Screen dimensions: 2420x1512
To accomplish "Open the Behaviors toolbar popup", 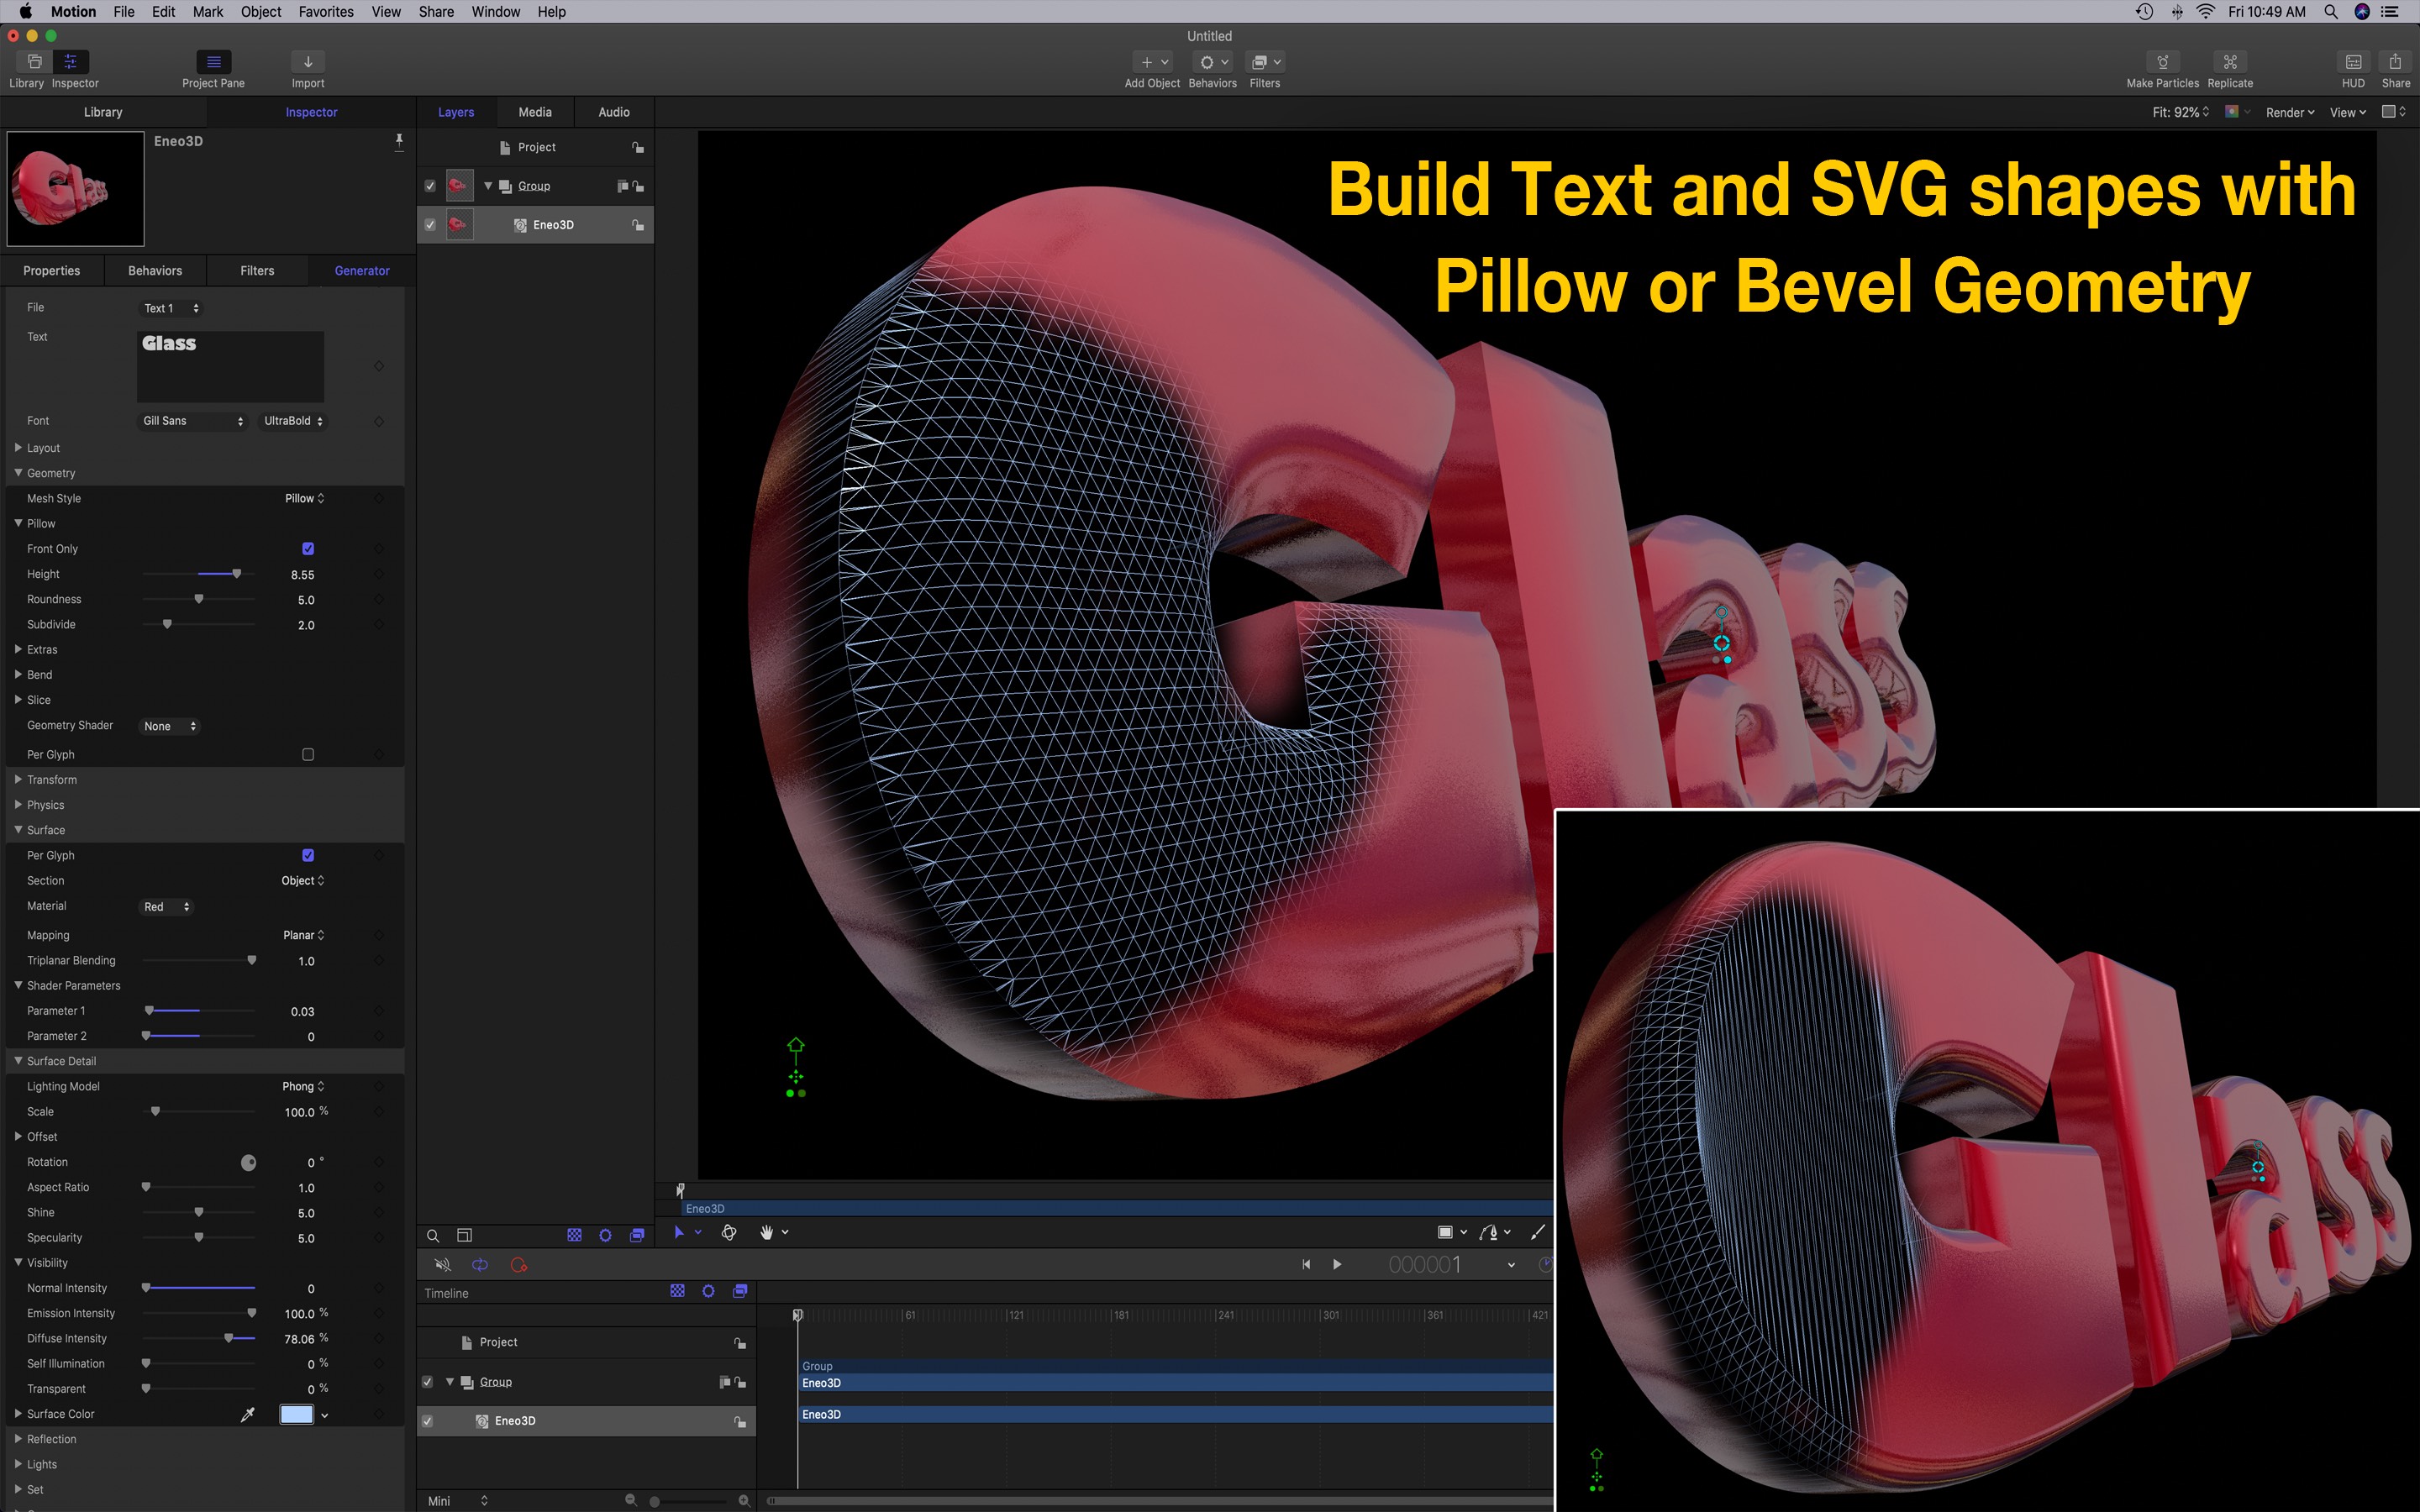I will pyautogui.click(x=1213, y=62).
